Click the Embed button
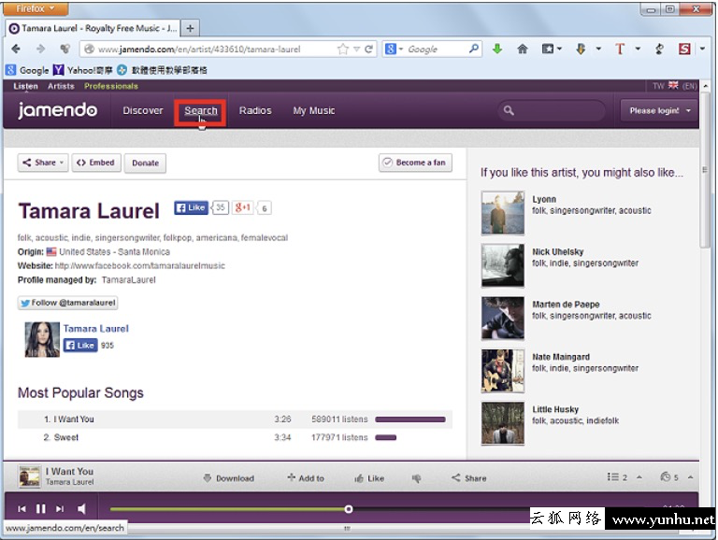Screen dimensions: 718x540 coord(96,163)
